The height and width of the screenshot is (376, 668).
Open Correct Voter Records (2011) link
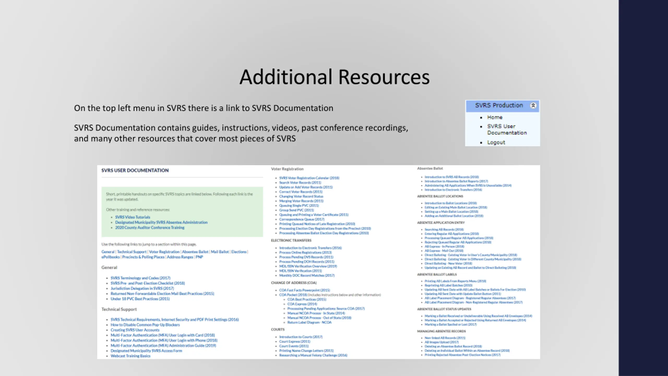[301, 192]
